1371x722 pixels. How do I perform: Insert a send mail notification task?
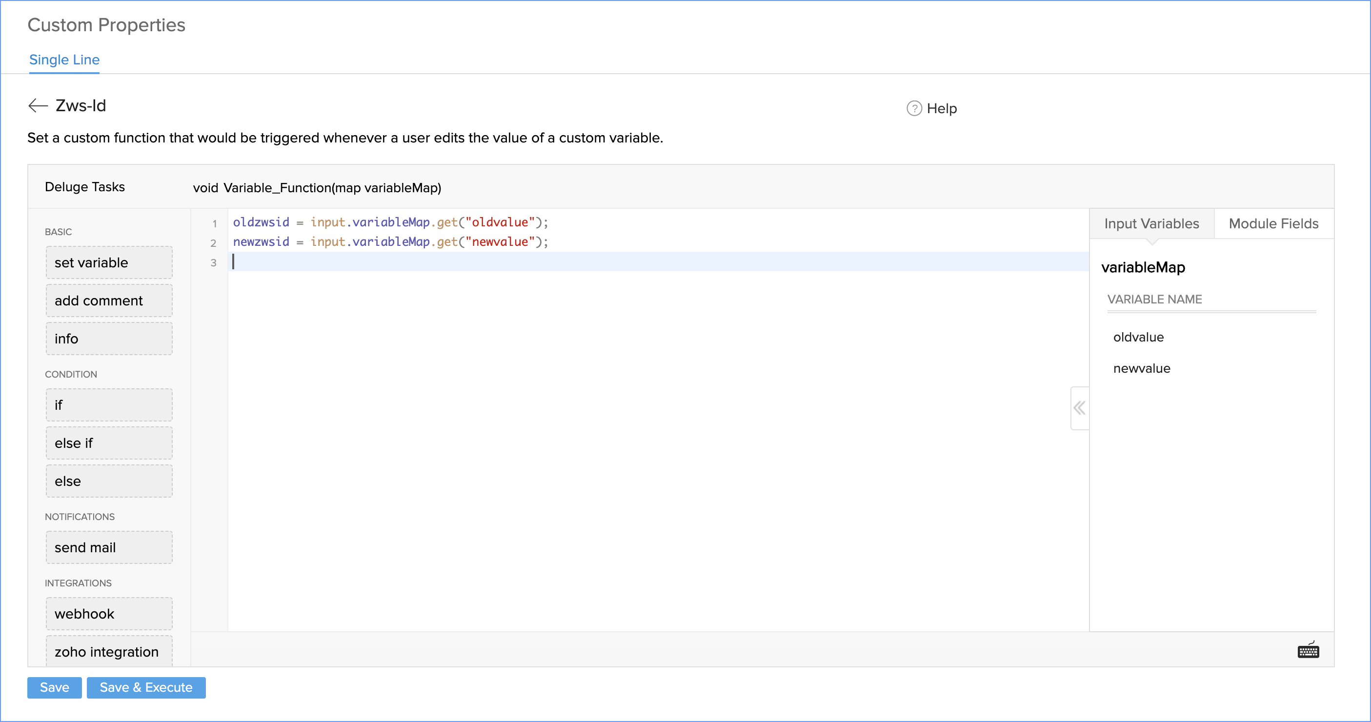click(109, 547)
